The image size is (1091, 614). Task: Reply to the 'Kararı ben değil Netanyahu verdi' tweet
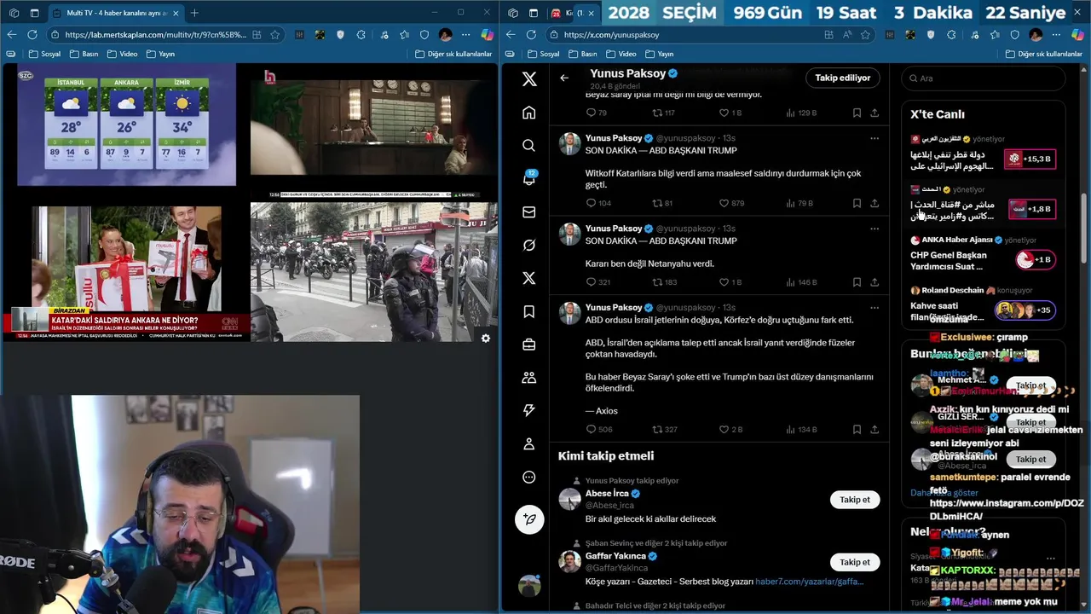click(592, 282)
